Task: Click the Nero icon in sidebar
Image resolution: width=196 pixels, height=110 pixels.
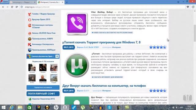Action: point(30,33)
